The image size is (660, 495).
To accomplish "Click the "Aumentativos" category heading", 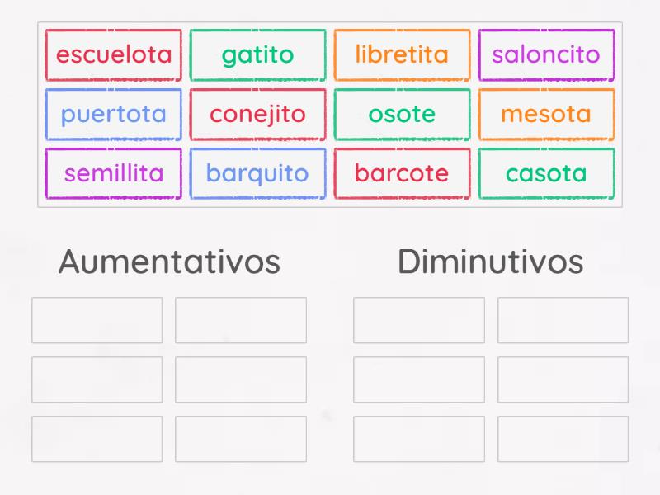I will click(x=168, y=261).
